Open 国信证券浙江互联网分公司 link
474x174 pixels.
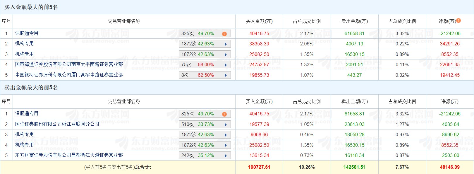click(x=57, y=124)
